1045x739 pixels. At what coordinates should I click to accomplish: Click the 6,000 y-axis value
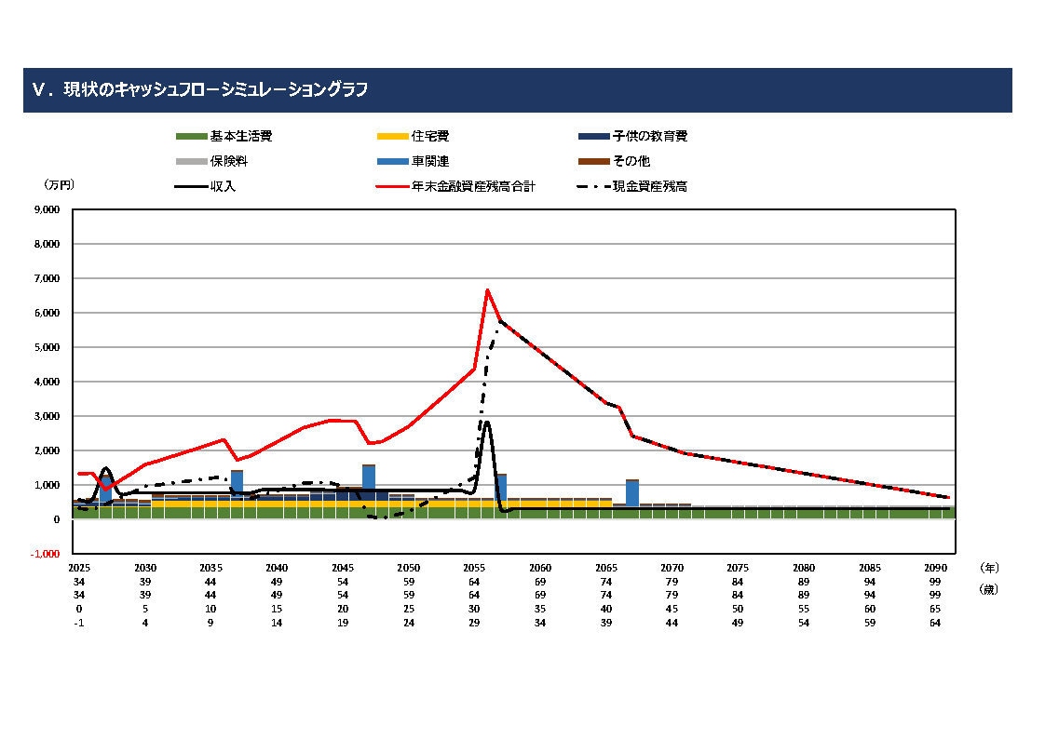click(47, 313)
